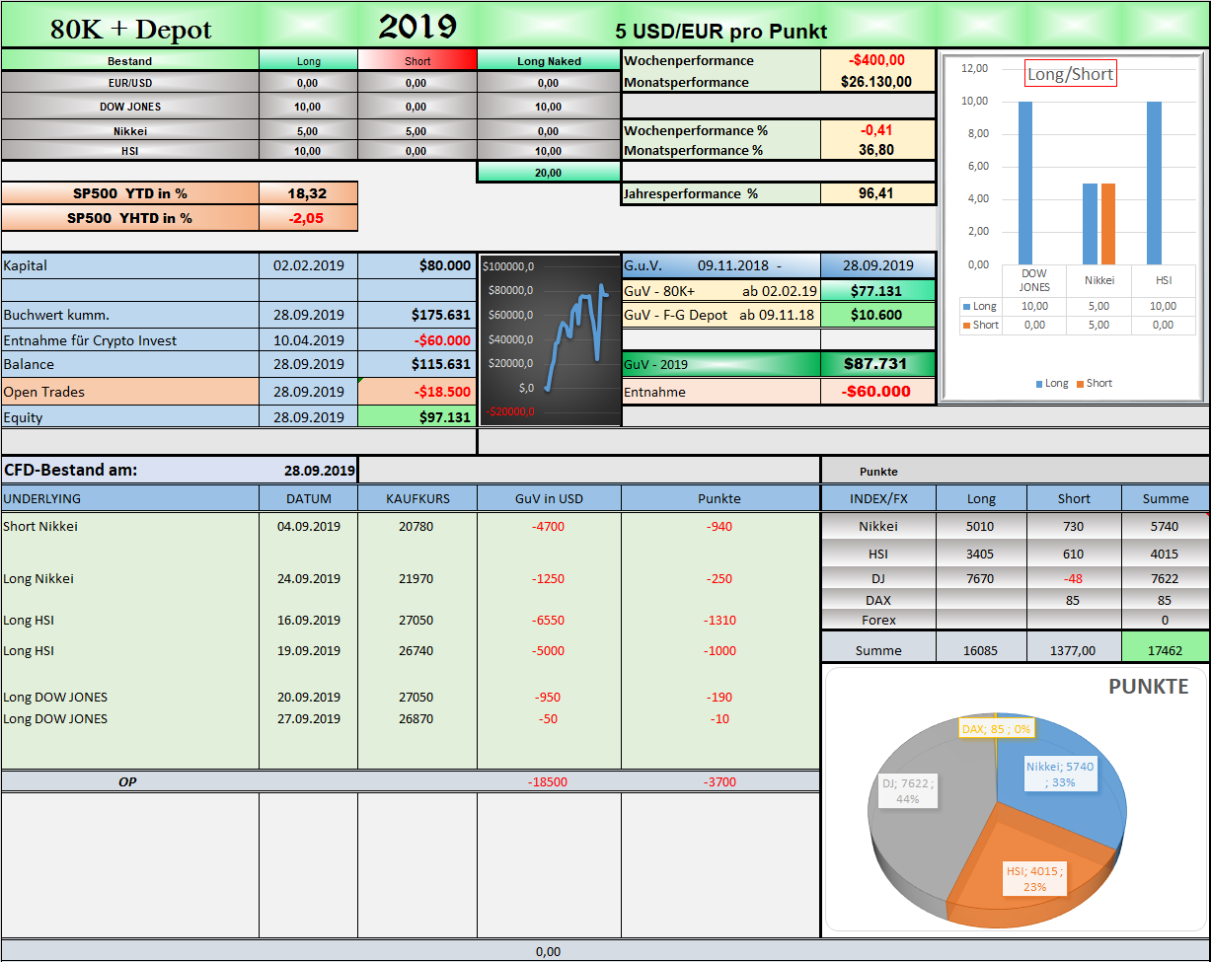Select the "KAUFKURS" column header
This screenshot has width=1211, height=962.
(417, 498)
